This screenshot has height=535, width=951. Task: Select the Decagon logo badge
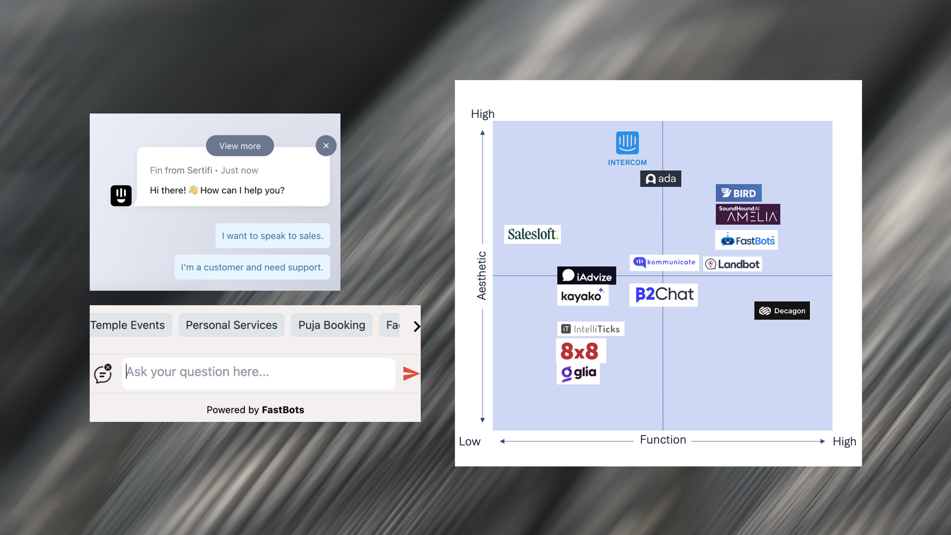click(x=782, y=311)
